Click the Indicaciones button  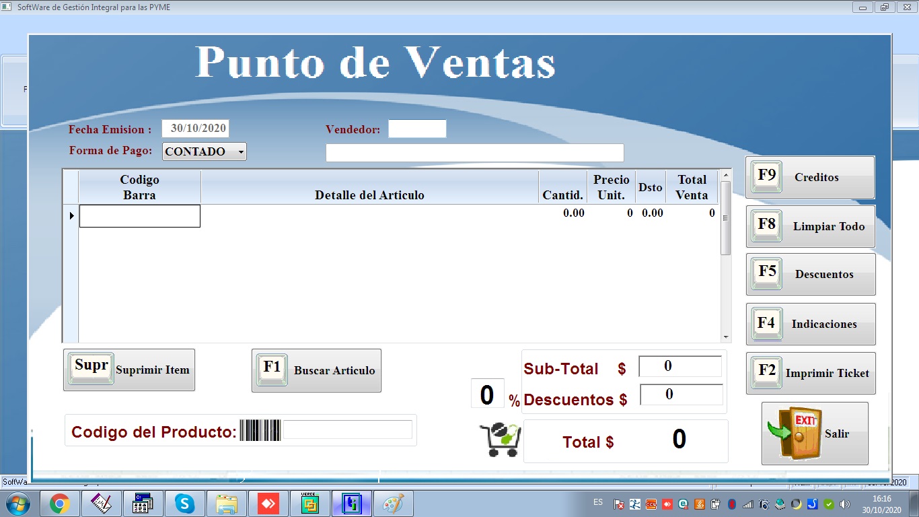[x=811, y=324]
